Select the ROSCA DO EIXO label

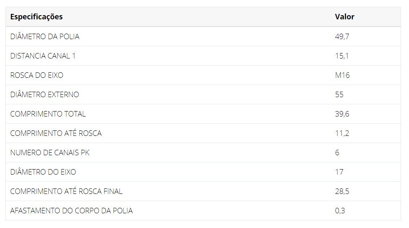tap(37, 75)
